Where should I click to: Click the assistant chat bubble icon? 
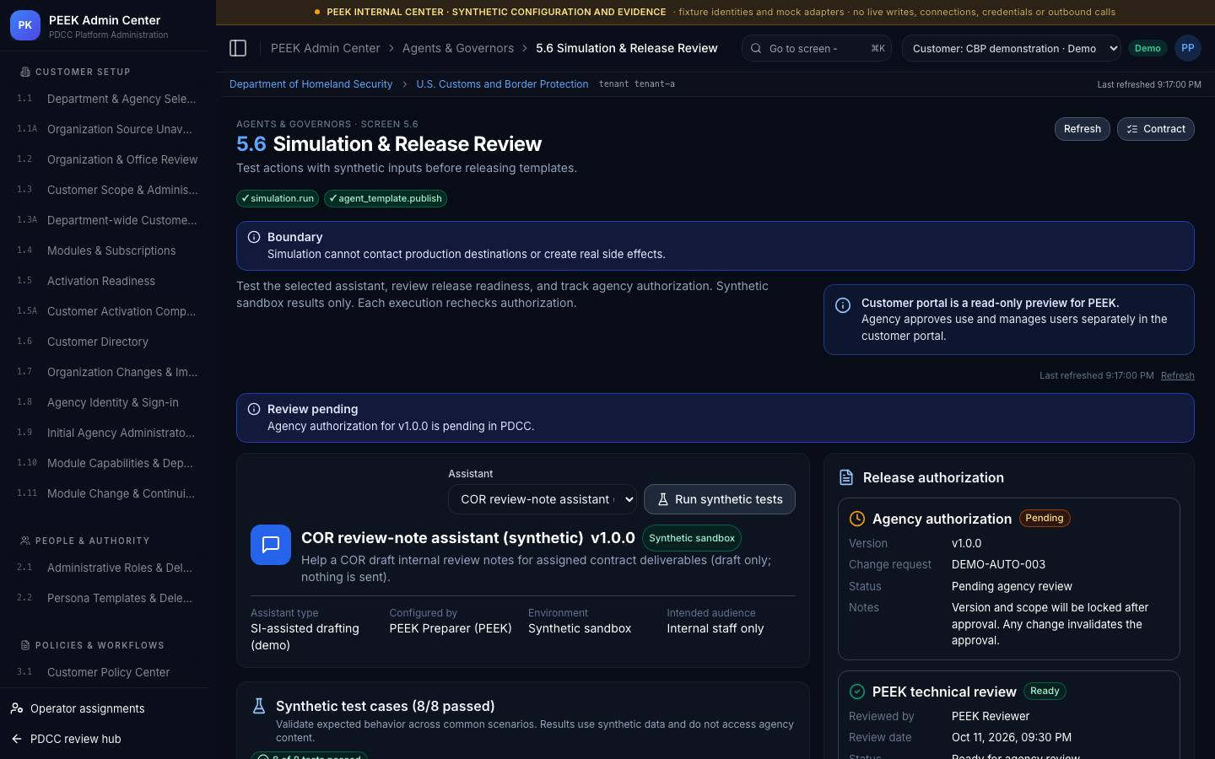pos(271,545)
